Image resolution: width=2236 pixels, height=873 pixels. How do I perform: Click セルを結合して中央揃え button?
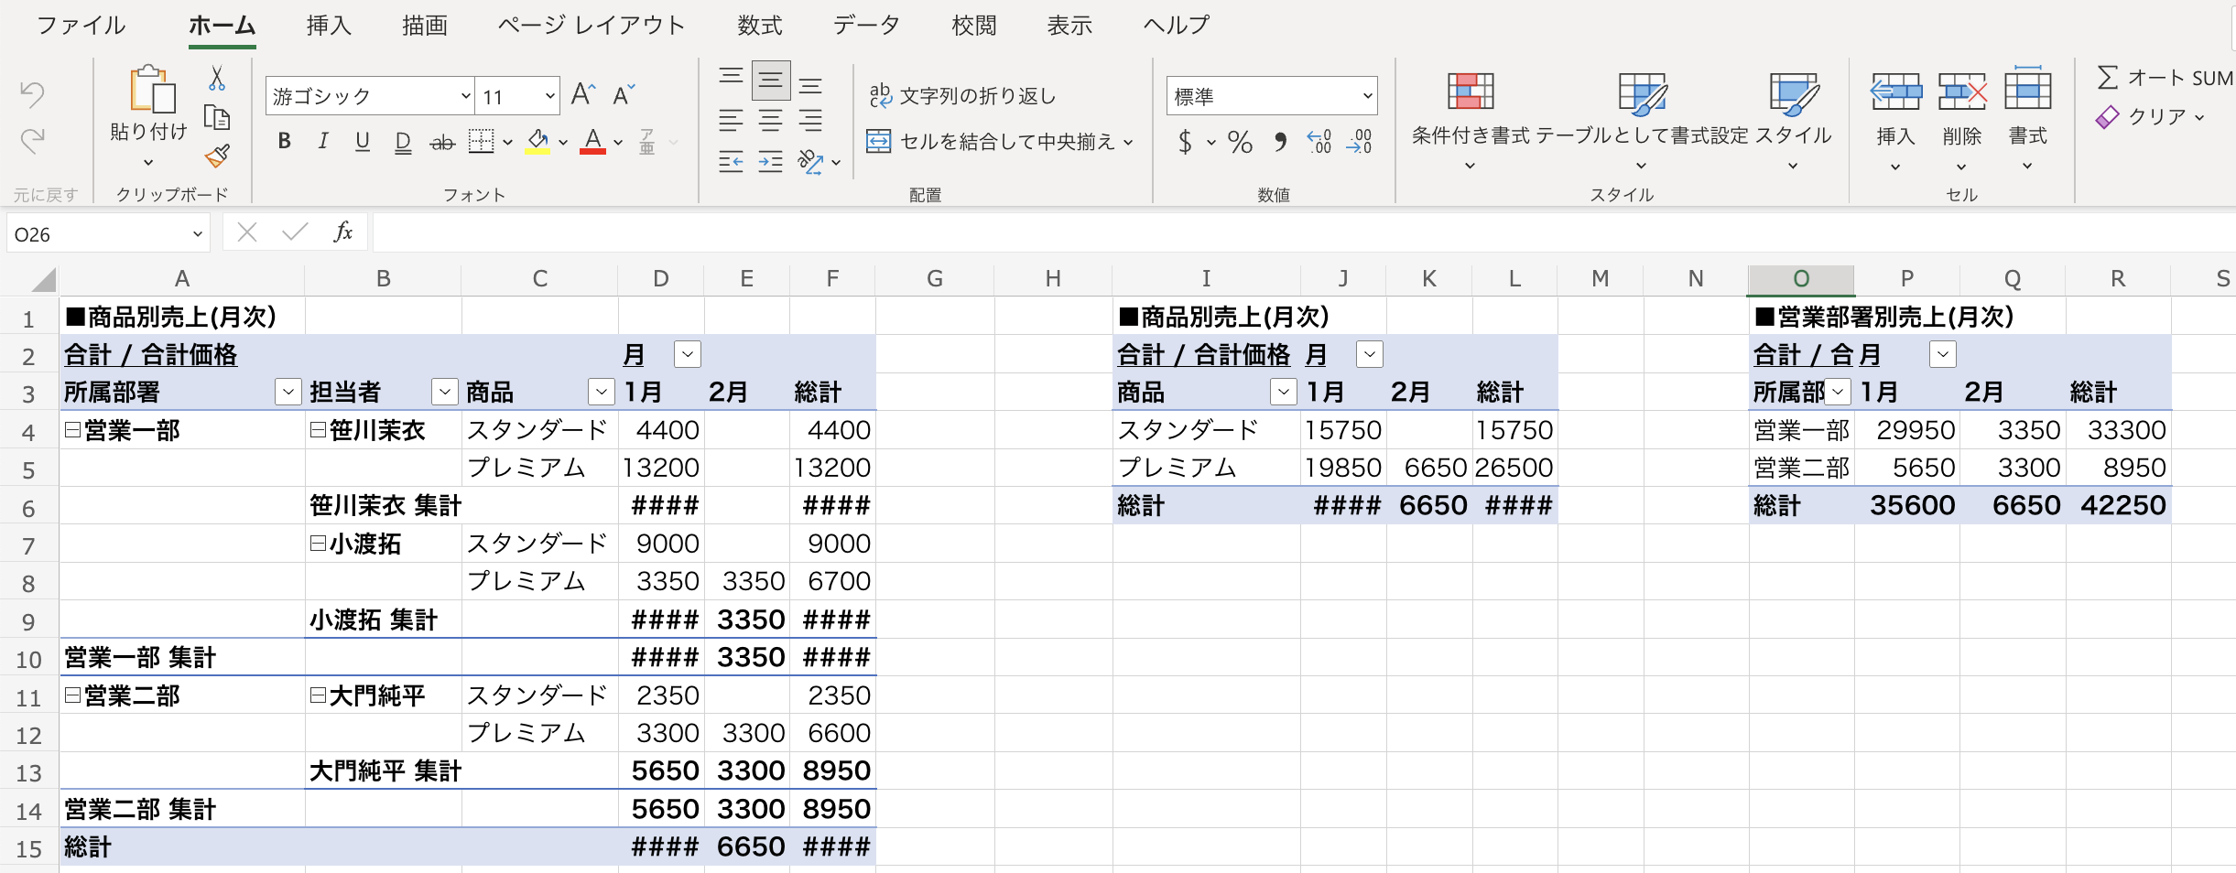992,141
